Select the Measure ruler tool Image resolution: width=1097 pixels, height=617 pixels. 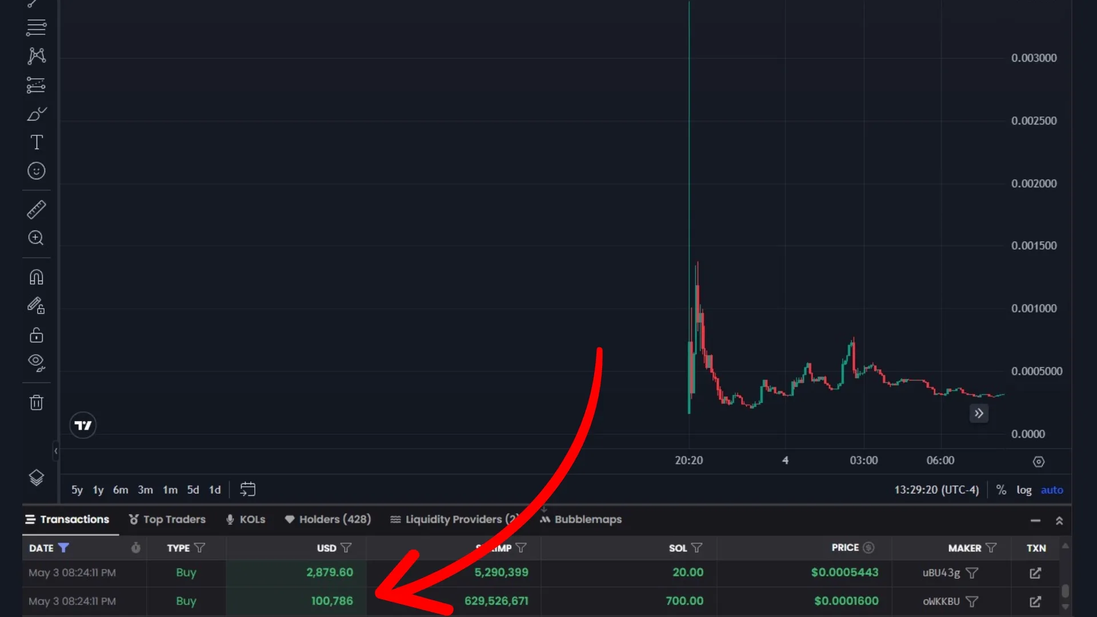pos(36,210)
